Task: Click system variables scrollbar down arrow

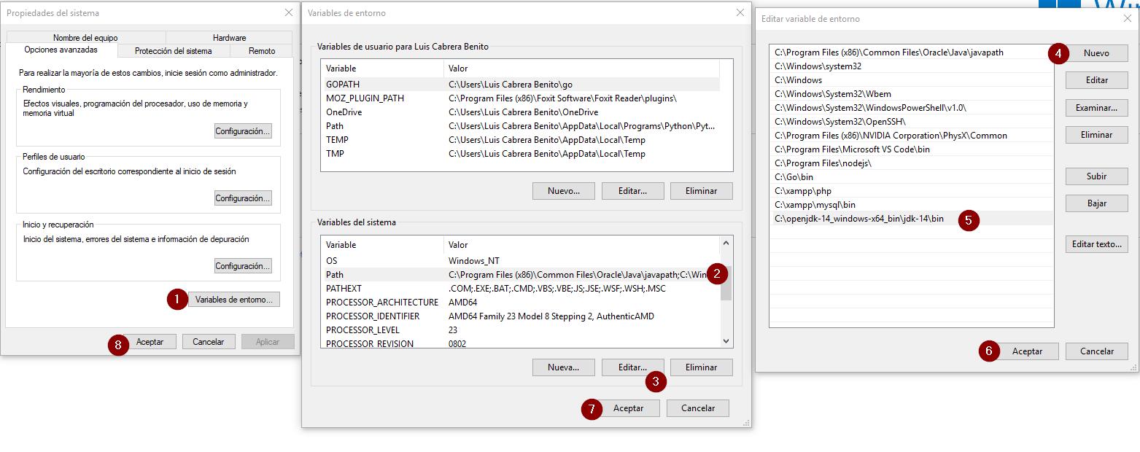Action: pyautogui.click(x=726, y=341)
